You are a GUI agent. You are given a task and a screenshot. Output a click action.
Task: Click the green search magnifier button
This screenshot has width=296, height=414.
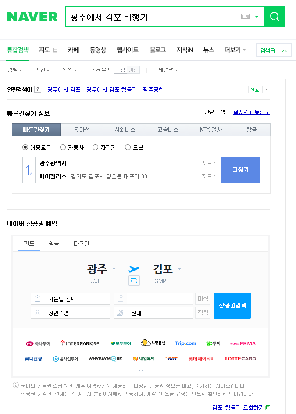coord(275,17)
